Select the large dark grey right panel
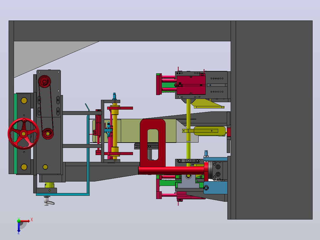Viewport: 320px width, 240px height. point(274,120)
